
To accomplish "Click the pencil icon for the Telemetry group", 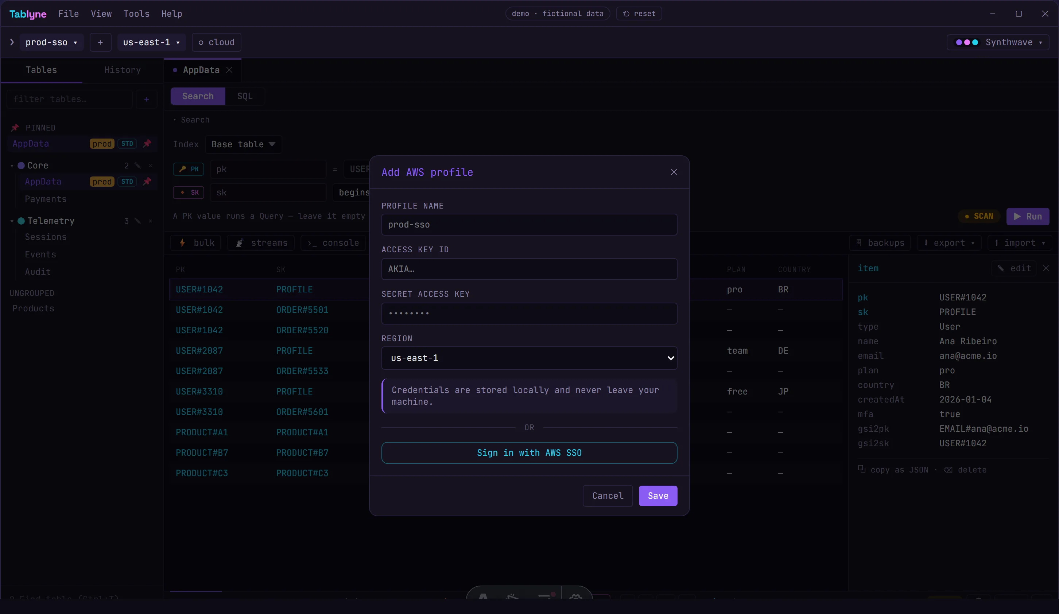I will tap(137, 221).
